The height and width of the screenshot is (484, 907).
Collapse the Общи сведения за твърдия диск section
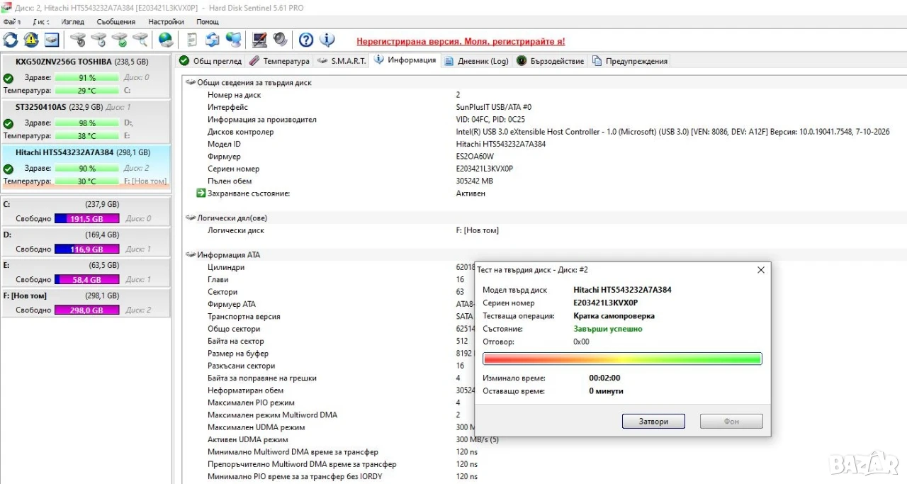point(191,82)
